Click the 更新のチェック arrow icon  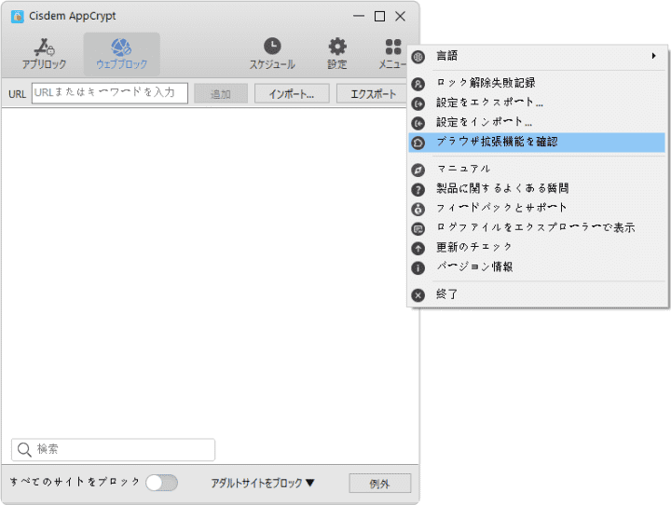tap(418, 248)
